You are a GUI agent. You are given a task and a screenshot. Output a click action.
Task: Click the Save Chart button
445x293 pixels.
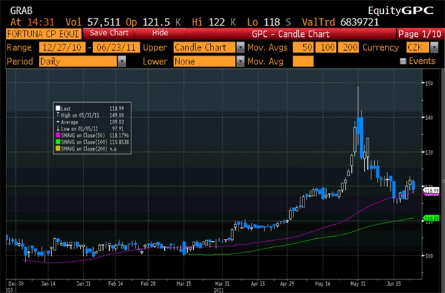[x=108, y=33]
